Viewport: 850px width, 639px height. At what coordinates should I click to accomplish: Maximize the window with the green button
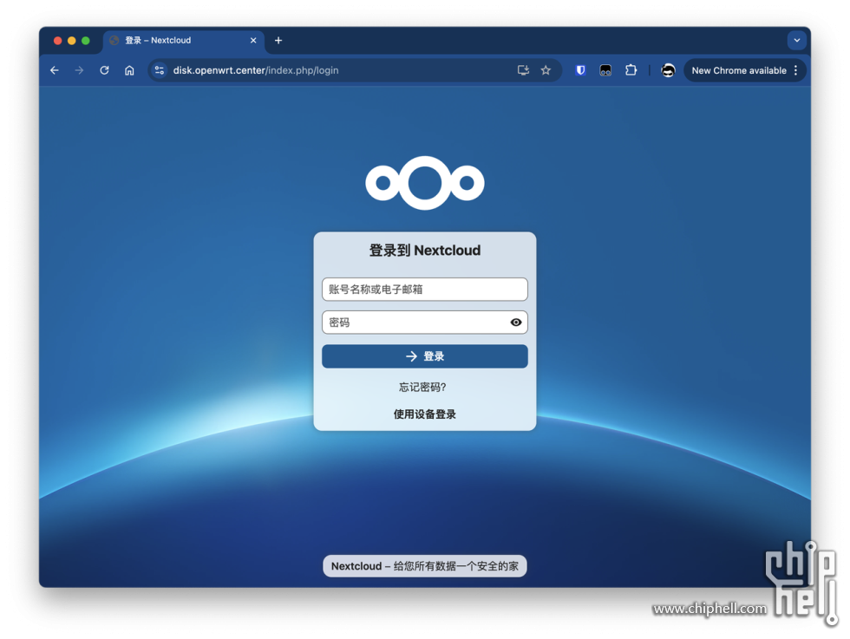point(86,41)
